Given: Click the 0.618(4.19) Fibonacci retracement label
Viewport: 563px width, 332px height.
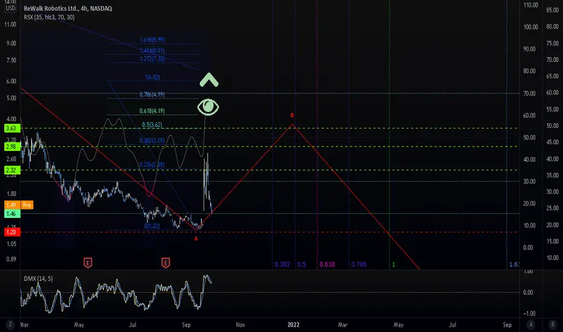Looking at the screenshot, I should point(152,111).
